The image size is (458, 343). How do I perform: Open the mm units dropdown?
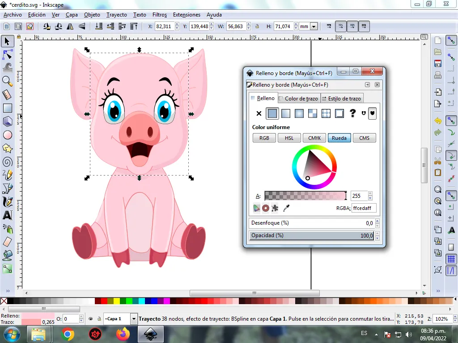coord(314,26)
